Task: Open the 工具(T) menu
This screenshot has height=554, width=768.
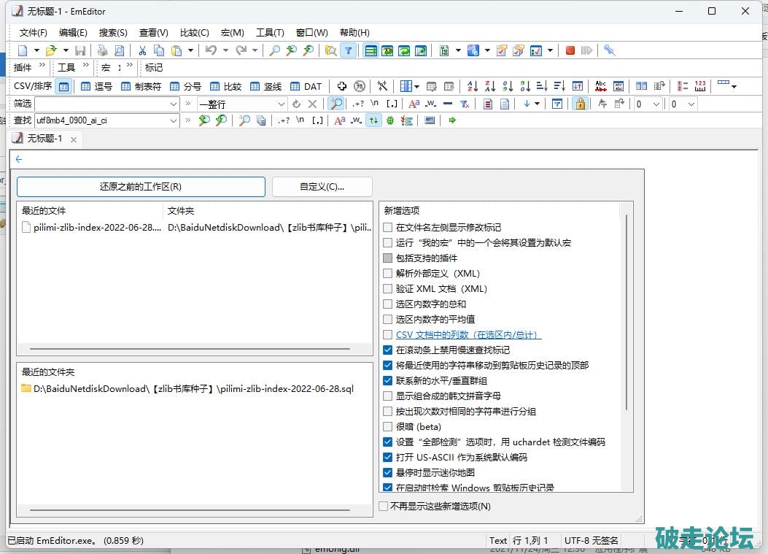Action: pyautogui.click(x=270, y=33)
